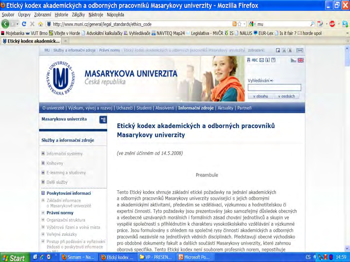Image resolution: width=350 pixels, height=262 pixels.
Task: Click the scrollbar up arrow
Action: coord(347,48)
